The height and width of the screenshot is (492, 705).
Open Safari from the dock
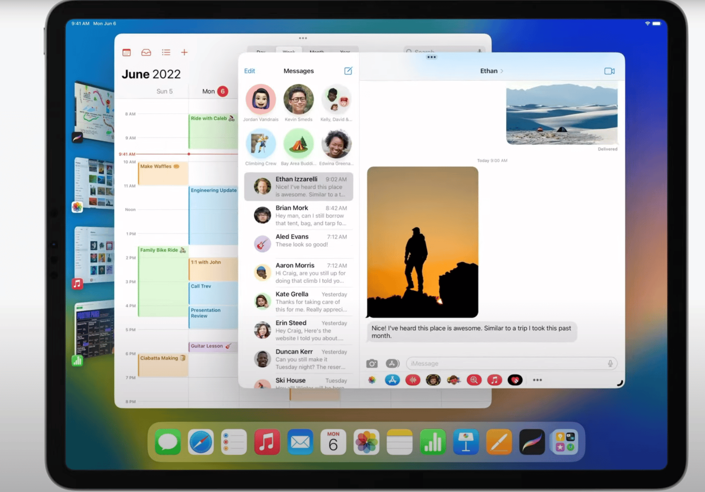[200, 442]
